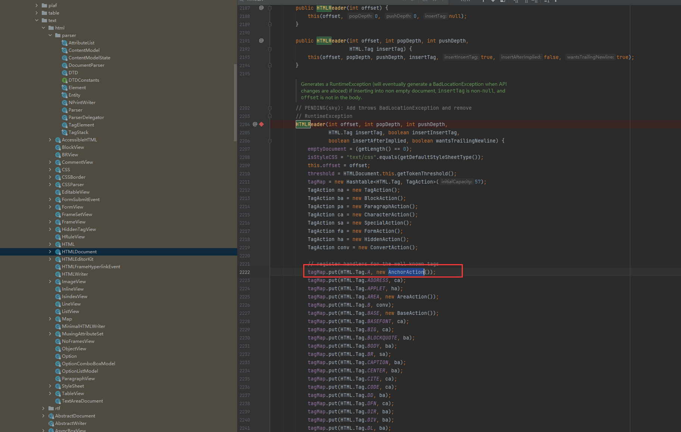
Task: Click the AbstractWriter class icon
Action: pyautogui.click(x=51, y=423)
